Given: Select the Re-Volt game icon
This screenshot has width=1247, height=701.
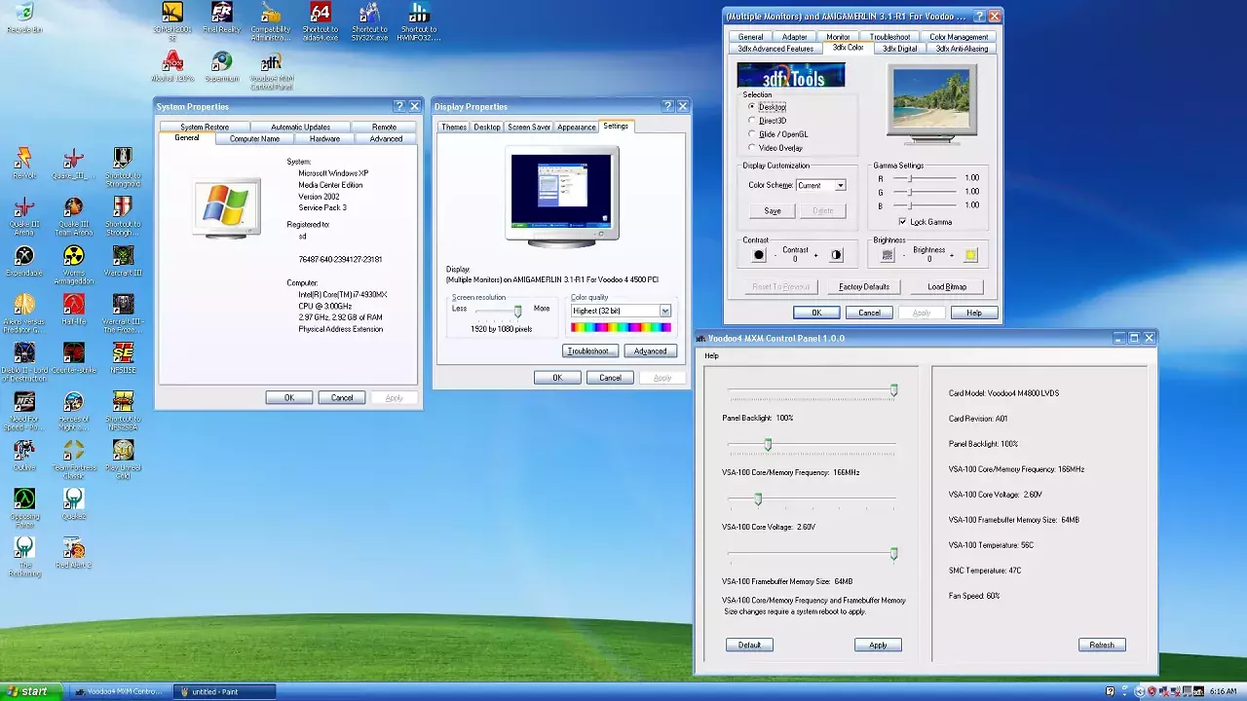Looking at the screenshot, I should coord(24,164).
